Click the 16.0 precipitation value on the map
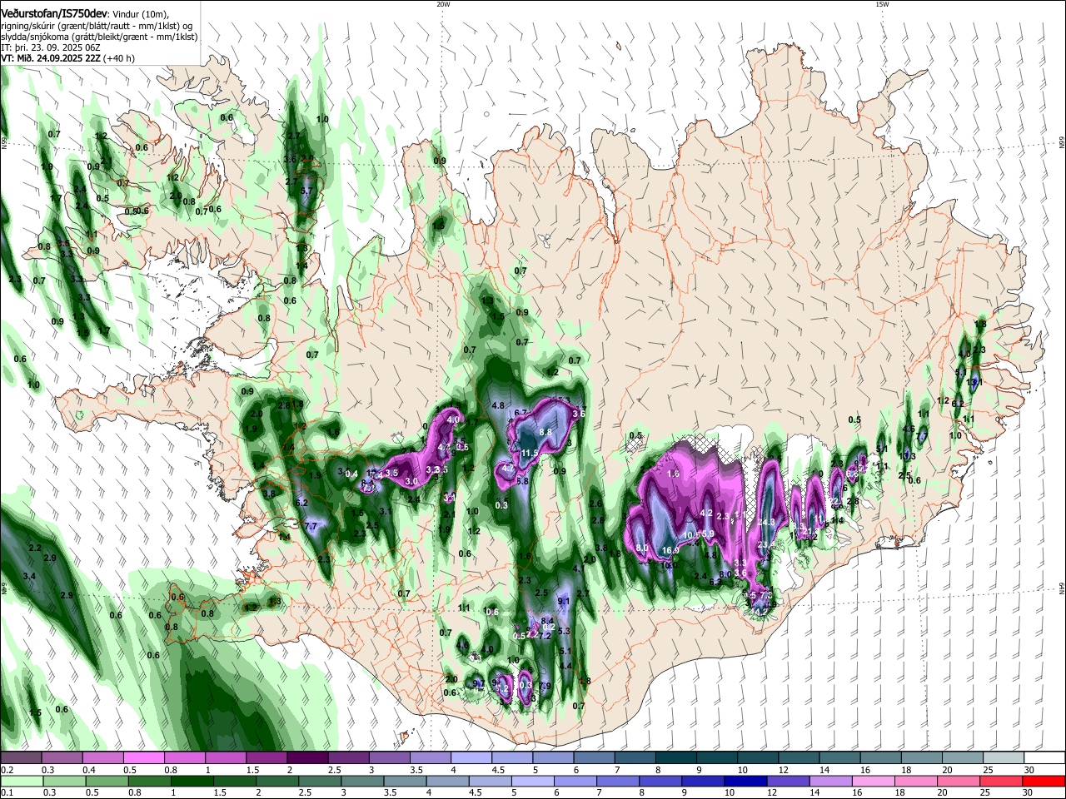1066x799 pixels. coord(670,551)
